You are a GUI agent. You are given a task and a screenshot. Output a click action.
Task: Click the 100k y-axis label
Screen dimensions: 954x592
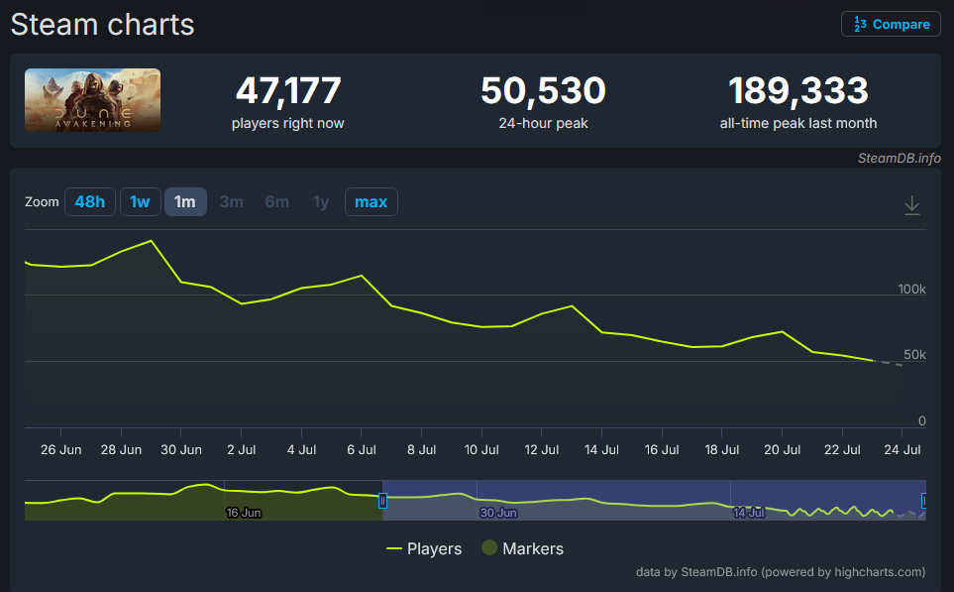tap(911, 289)
